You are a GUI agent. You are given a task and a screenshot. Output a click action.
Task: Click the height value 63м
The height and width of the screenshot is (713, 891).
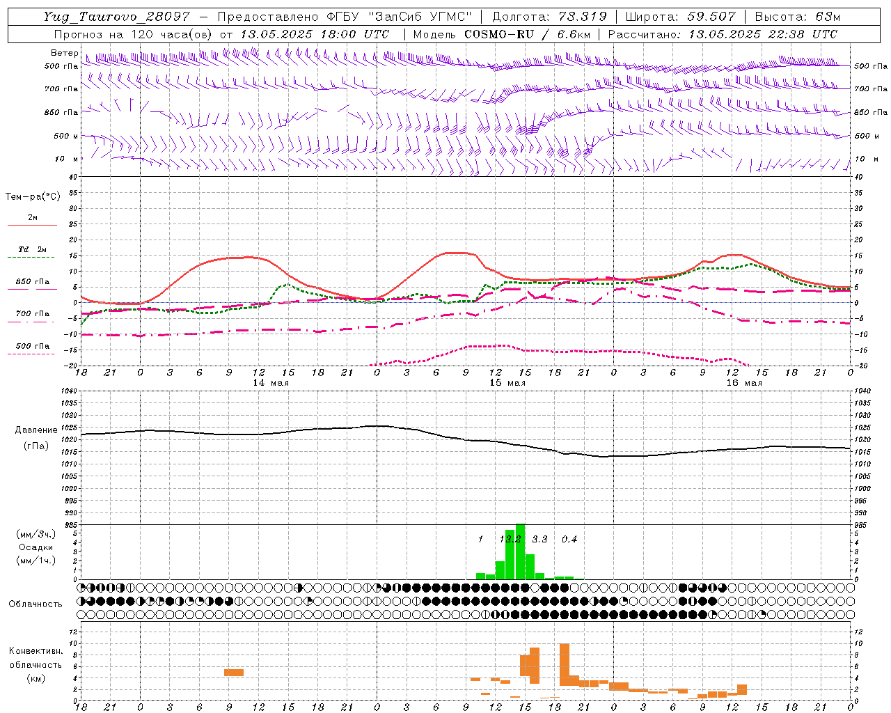point(827,17)
